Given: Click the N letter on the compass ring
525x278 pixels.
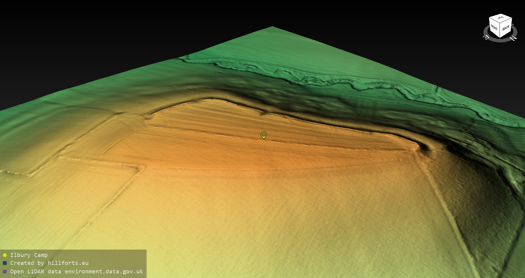Looking at the screenshot, I should coord(514,38).
